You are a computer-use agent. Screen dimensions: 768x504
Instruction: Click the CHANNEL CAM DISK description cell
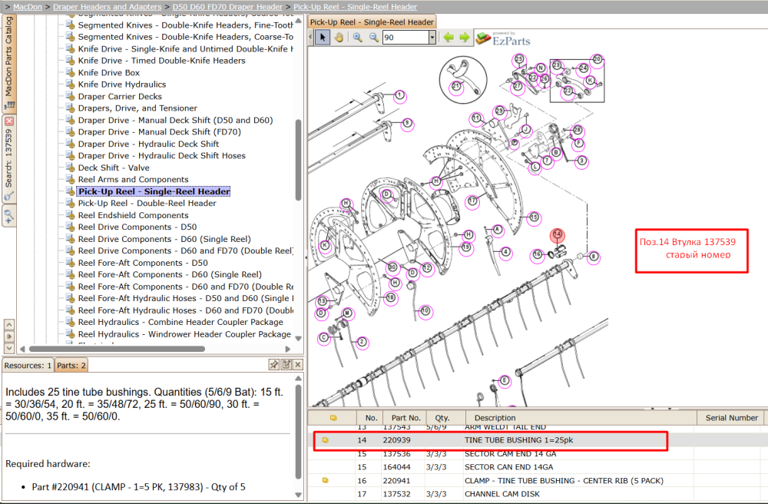pyautogui.click(x=502, y=494)
